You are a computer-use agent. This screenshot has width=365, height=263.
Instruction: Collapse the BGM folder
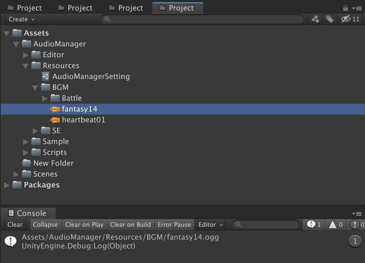pos(35,88)
